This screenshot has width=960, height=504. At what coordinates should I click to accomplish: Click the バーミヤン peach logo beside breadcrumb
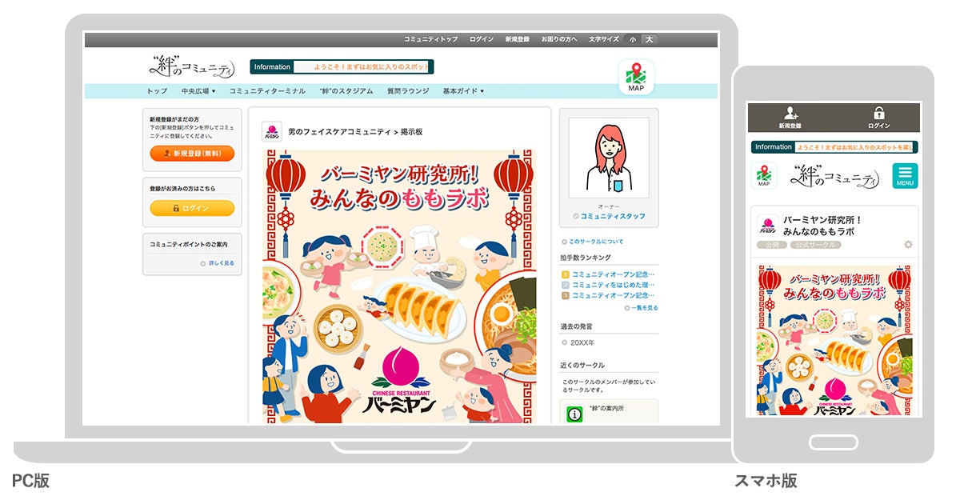272,131
